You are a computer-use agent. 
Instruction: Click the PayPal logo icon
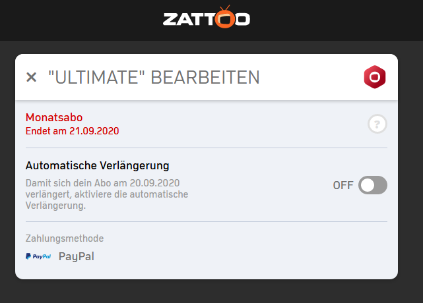coord(38,256)
